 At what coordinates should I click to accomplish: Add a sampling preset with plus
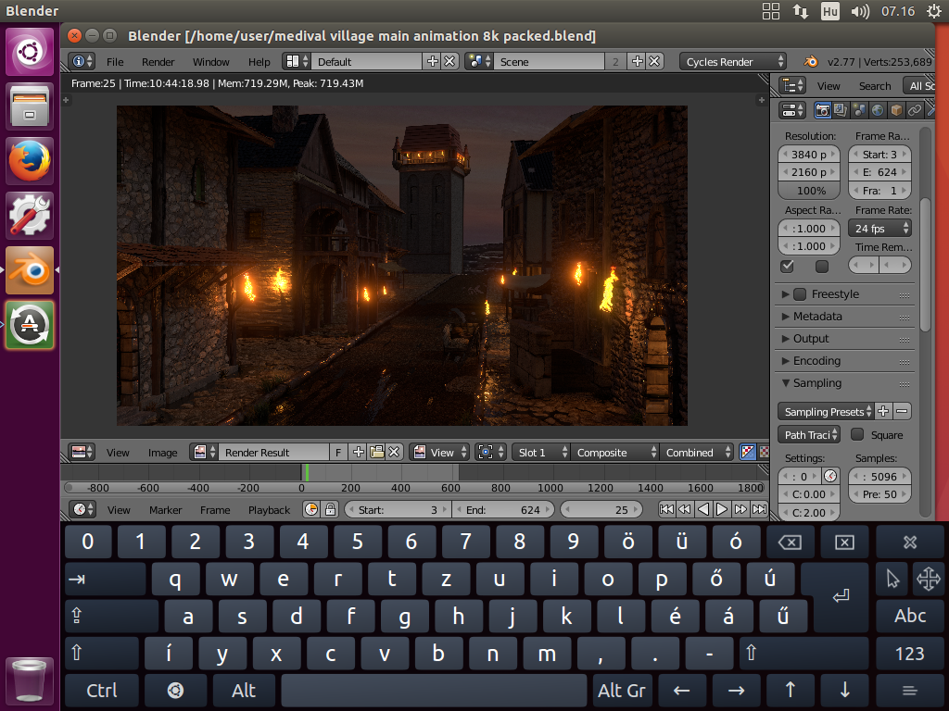point(883,412)
